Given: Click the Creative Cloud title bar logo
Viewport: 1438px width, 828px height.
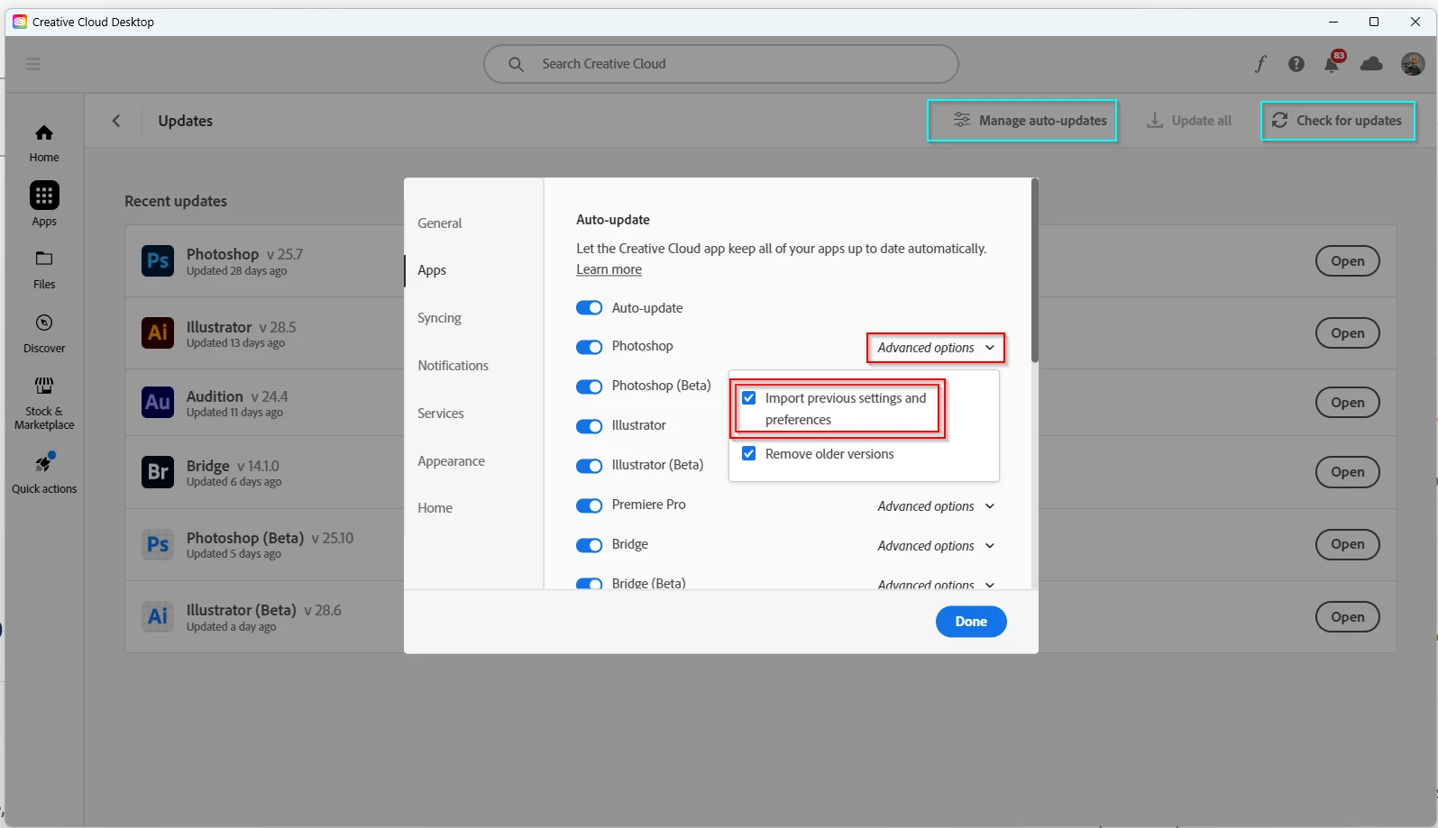Looking at the screenshot, I should click(20, 22).
